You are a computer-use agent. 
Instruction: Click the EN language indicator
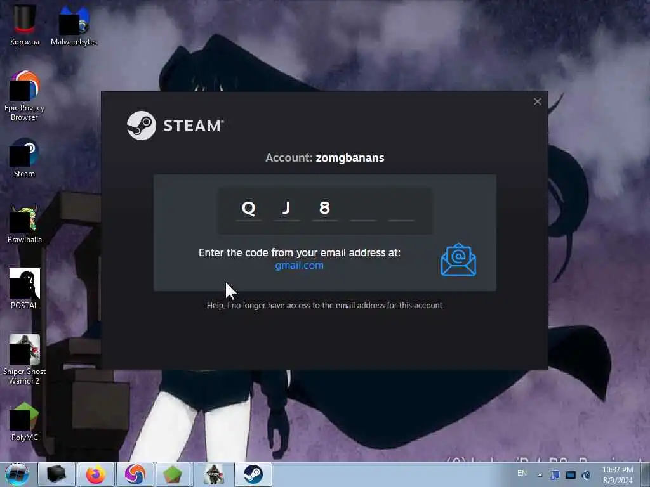pos(522,473)
